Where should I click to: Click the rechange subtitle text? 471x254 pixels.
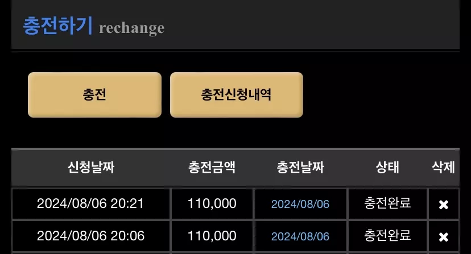(x=131, y=28)
